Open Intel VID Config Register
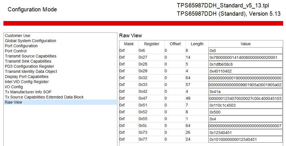286x146 pixels. (60, 81)
